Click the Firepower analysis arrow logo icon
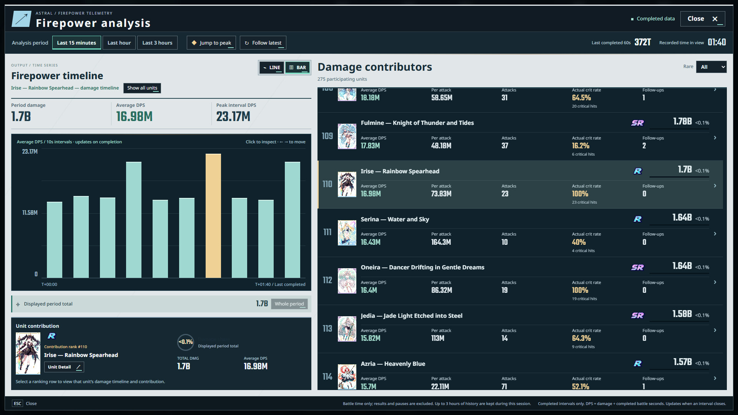The width and height of the screenshot is (738, 415). (x=21, y=19)
